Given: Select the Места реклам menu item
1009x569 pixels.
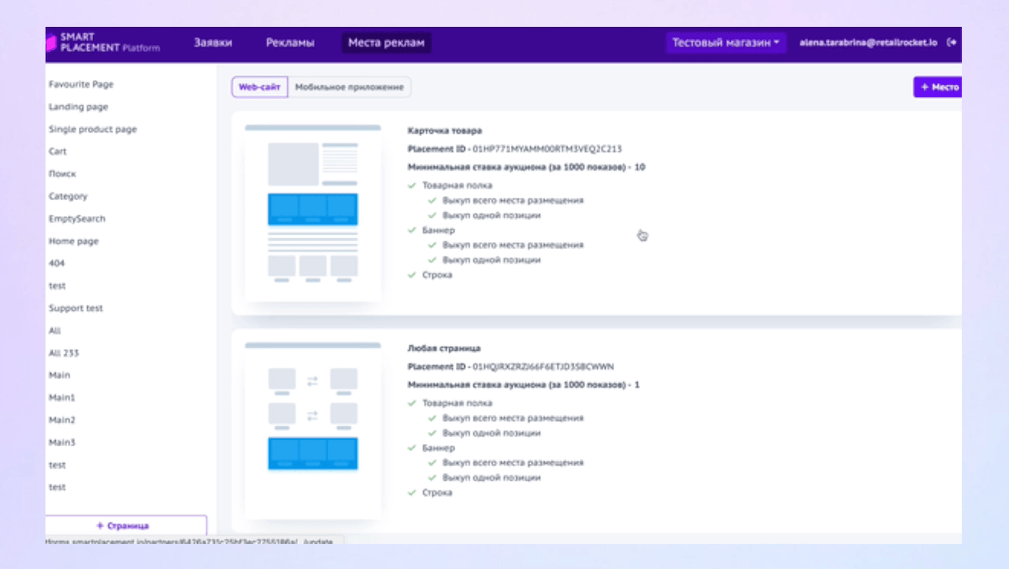Looking at the screenshot, I should pos(386,43).
